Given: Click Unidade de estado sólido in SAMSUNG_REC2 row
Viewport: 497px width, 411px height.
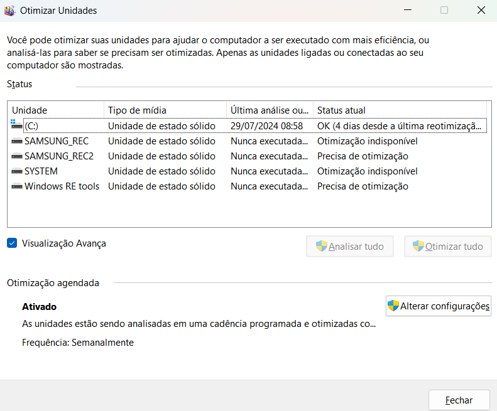Looking at the screenshot, I should pyautogui.click(x=161, y=156).
